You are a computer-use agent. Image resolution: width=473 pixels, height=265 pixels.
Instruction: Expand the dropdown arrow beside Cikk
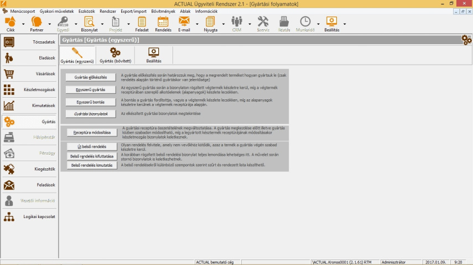tap(23, 24)
